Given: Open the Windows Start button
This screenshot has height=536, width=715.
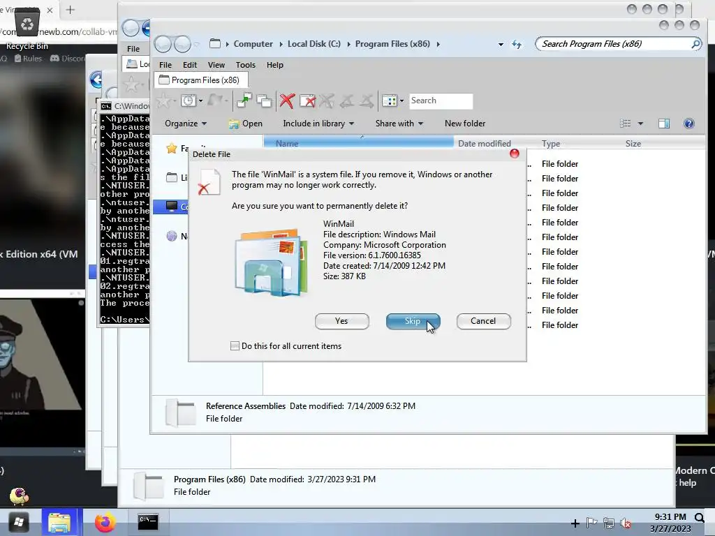Looking at the screenshot, I should pos(19,522).
